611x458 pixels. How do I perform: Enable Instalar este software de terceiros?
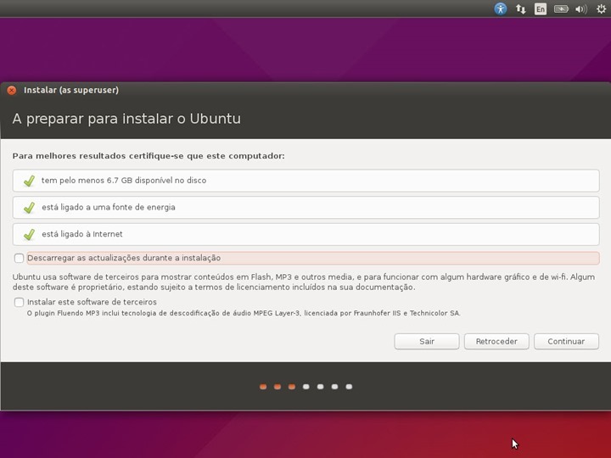click(x=19, y=302)
